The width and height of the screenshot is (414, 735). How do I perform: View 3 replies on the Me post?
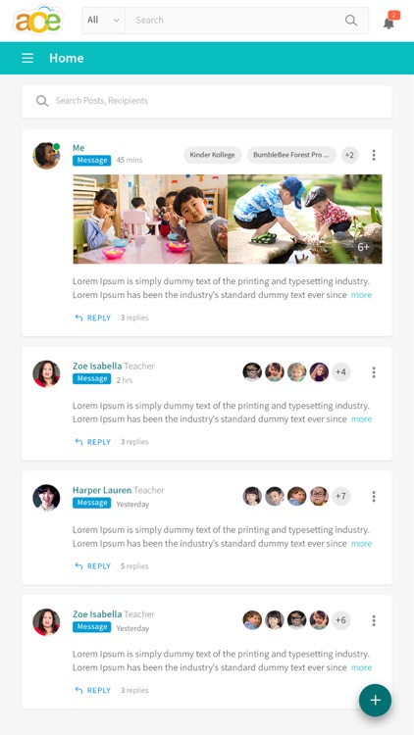coord(134,318)
